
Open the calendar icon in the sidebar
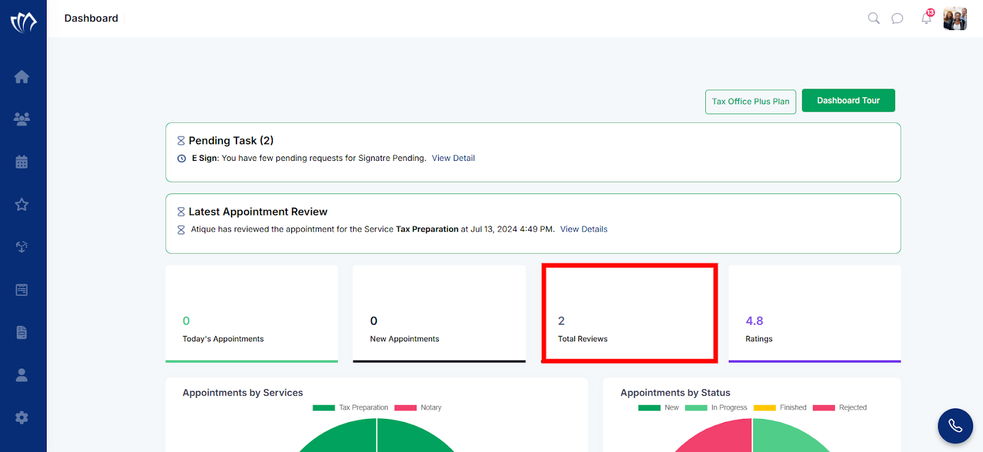[22, 162]
